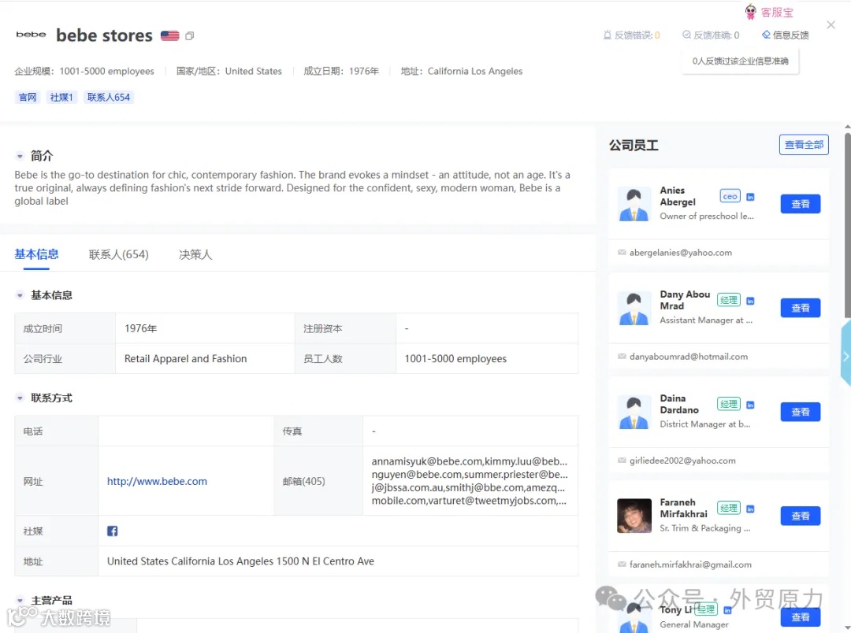Screen dimensions: 851x633
Task: Click the 经理 tag on Faraneh Mirfakhrai
Action: pyautogui.click(x=729, y=509)
